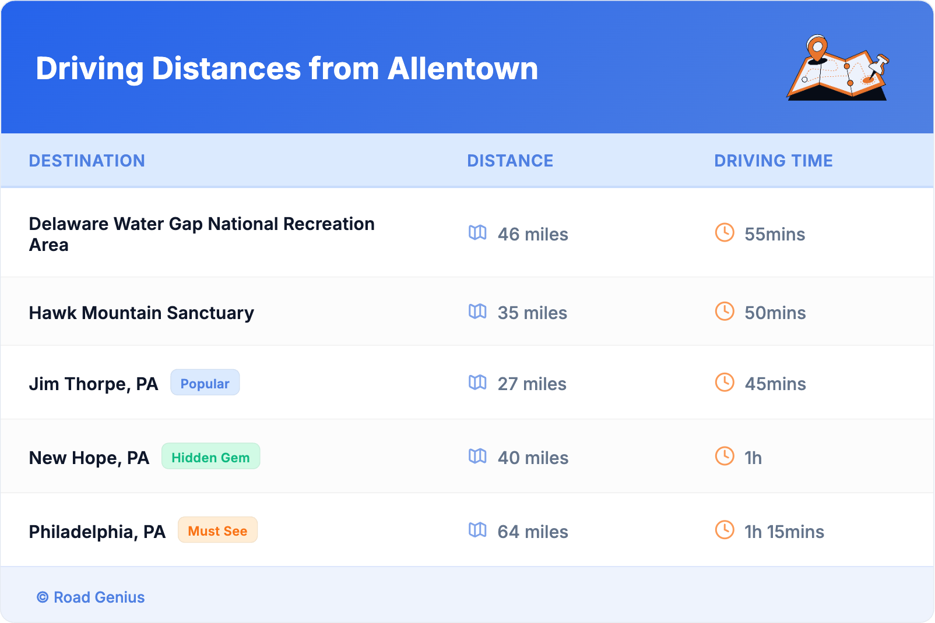This screenshot has width=935, height=623.
Task: Click the Must See badge
Action: (x=217, y=530)
